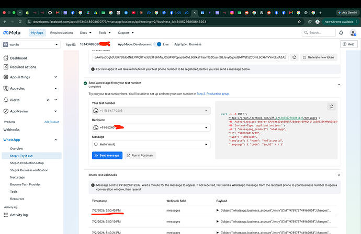Open the Tools menu

click(x=105, y=33)
